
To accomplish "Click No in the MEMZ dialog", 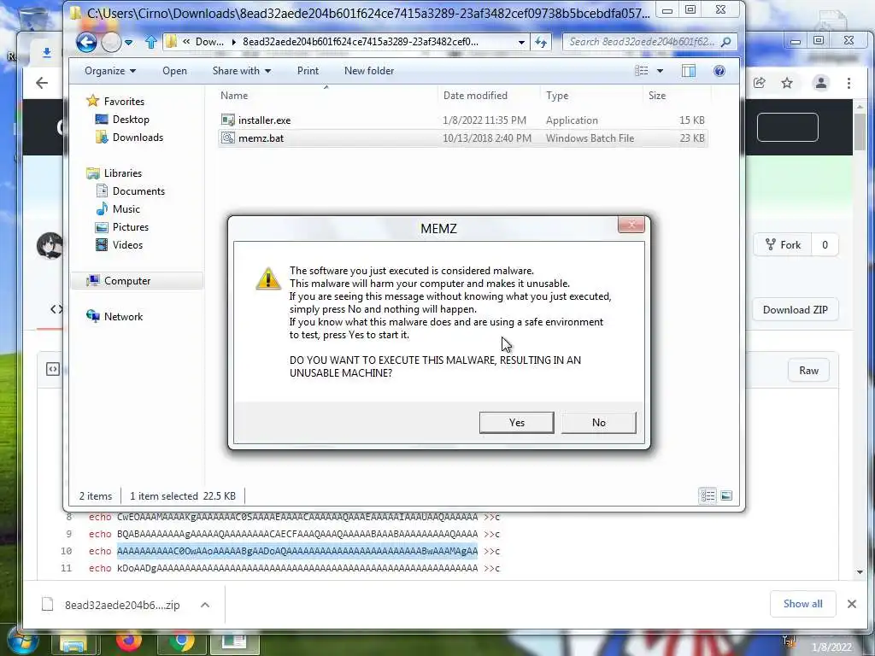I will [x=598, y=422].
